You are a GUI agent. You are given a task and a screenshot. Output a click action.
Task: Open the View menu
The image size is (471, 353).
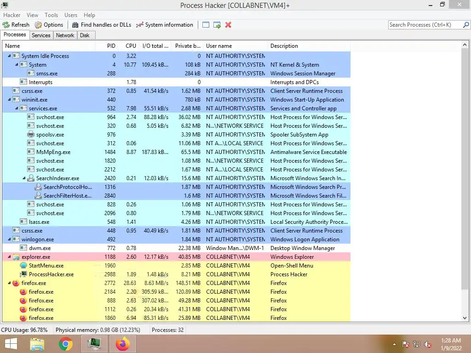(x=32, y=15)
